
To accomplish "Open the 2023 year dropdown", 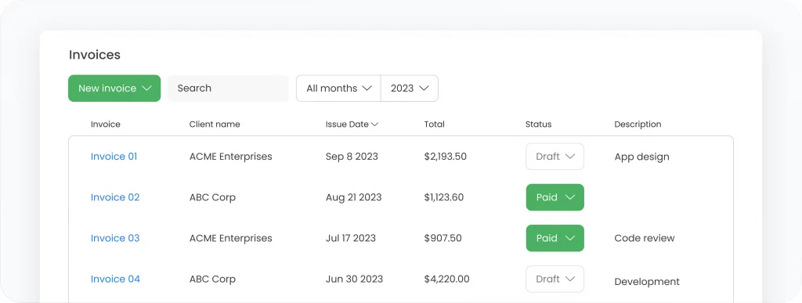I will [x=410, y=88].
